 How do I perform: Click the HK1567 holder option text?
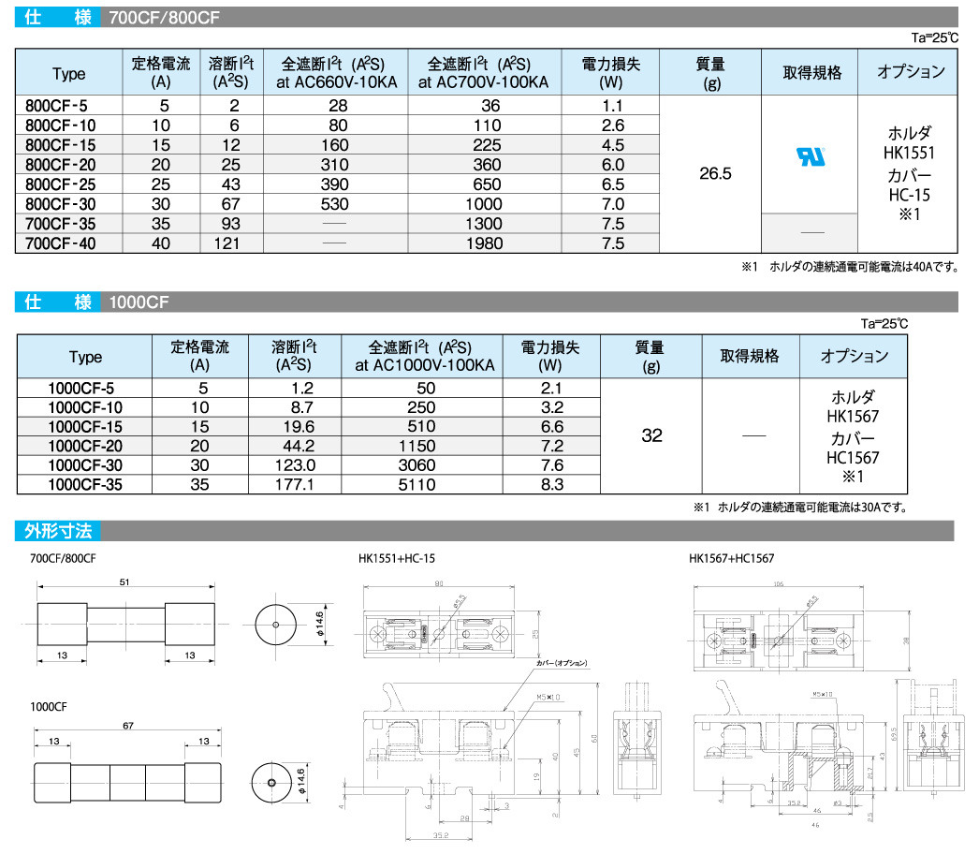(x=853, y=417)
